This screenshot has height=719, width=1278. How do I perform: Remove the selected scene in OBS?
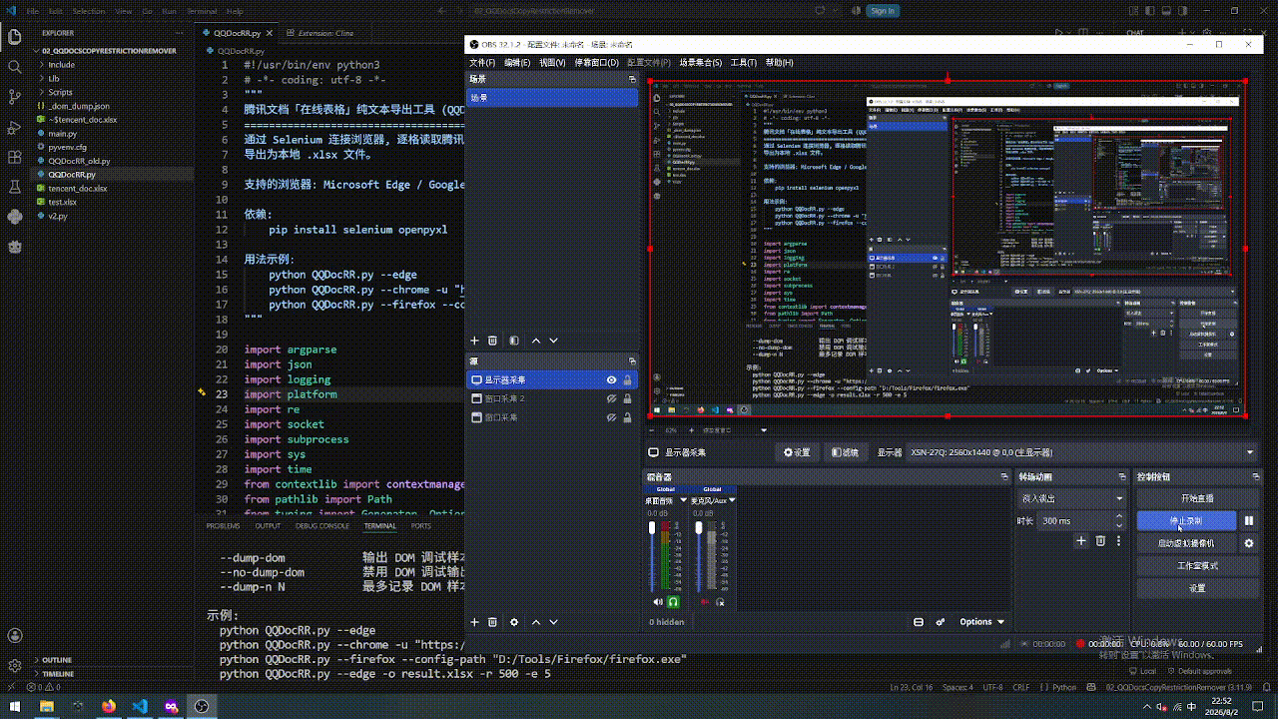tap(492, 341)
